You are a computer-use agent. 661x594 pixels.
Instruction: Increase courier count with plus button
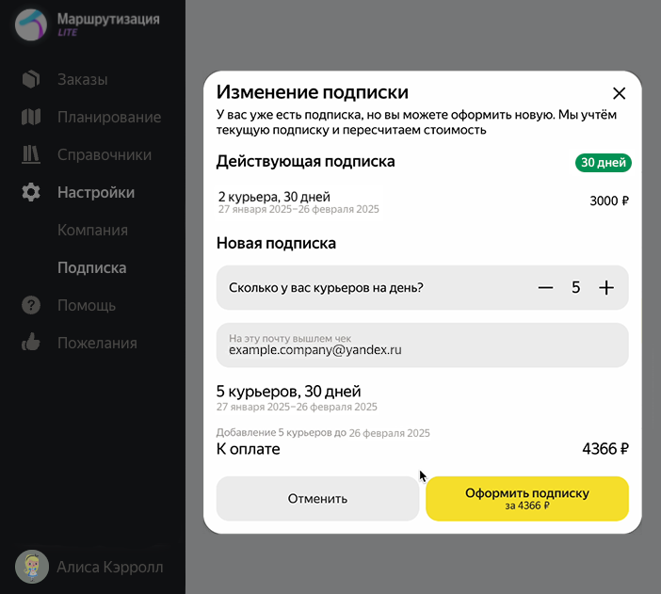(606, 288)
